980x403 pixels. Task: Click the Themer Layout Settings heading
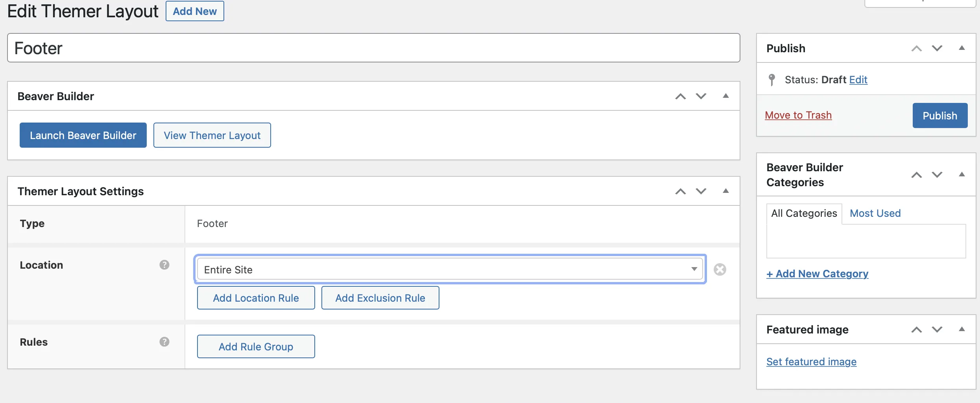tap(81, 191)
